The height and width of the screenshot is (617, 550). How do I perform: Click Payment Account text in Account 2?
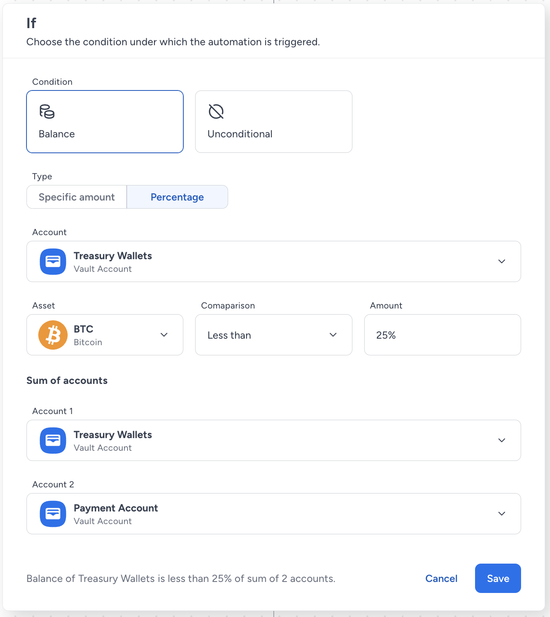point(116,508)
